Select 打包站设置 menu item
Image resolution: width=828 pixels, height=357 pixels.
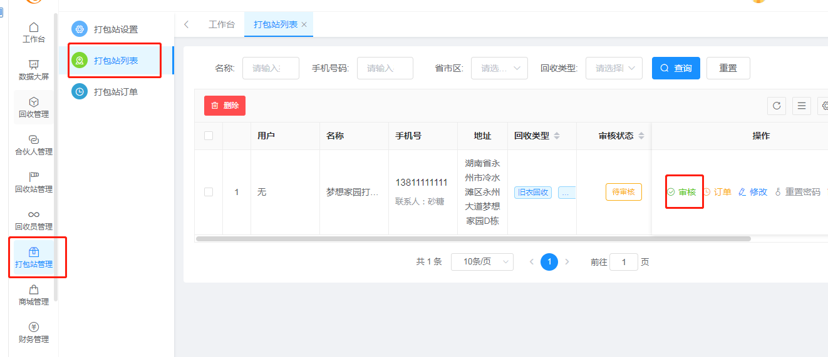(x=116, y=29)
